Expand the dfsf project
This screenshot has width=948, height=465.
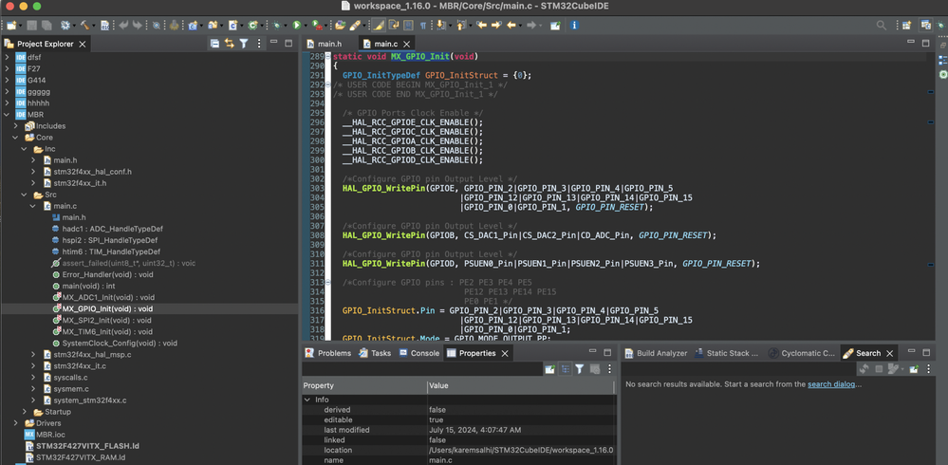(x=7, y=57)
